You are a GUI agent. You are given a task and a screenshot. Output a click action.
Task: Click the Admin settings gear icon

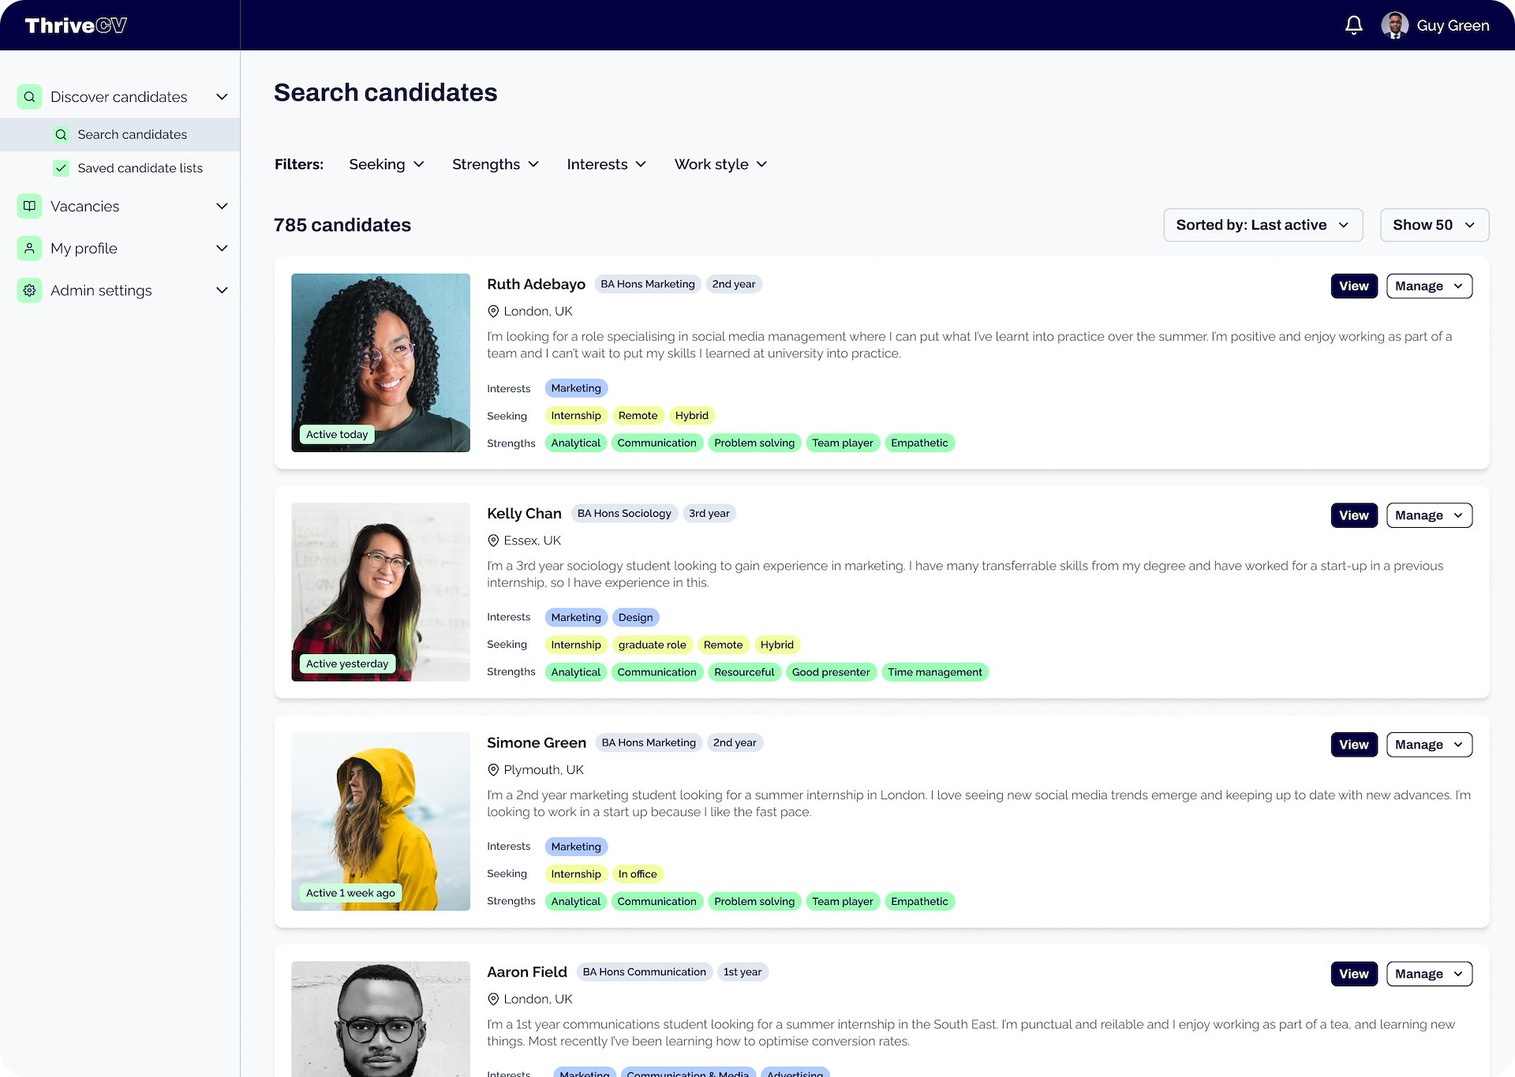pos(29,290)
